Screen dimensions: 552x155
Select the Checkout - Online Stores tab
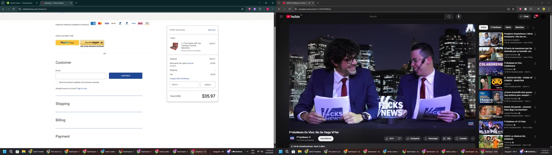56,3
